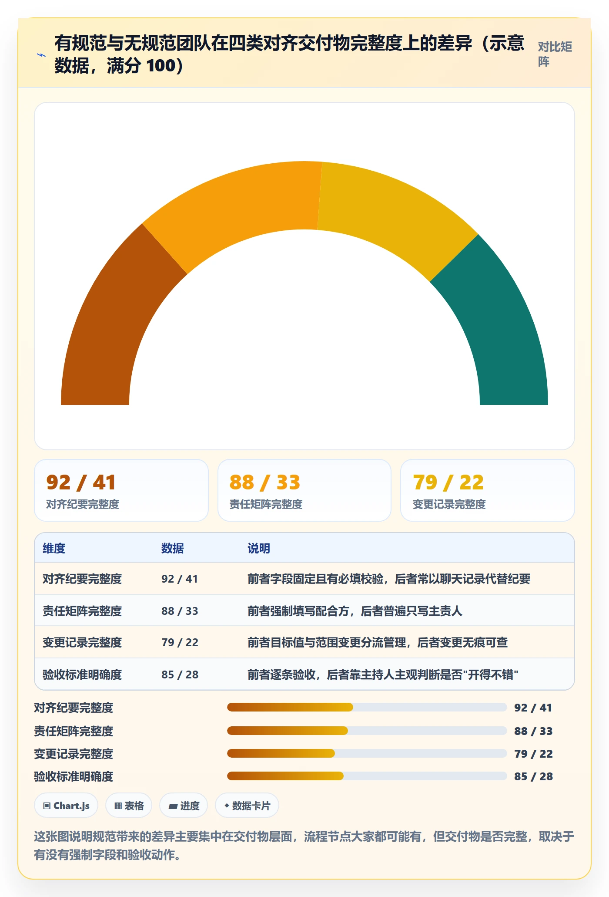609x897 pixels.
Task: Click the 变更记录完整度 progress bar
Action: (x=367, y=753)
